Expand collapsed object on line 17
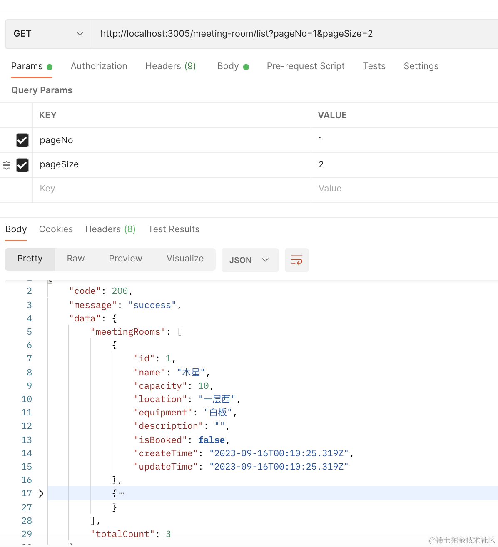The height and width of the screenshot is (547, 498). click(x=41, y=493)
